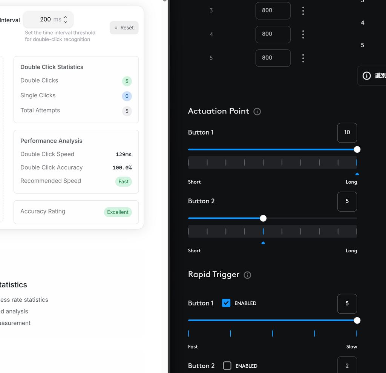Open the options menu for row 3
The image size is (386, 373).
[303, 11]
